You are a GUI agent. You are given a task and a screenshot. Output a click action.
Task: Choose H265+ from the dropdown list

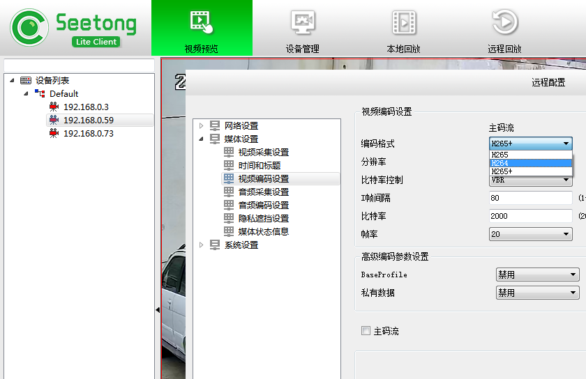pos(531,171)
